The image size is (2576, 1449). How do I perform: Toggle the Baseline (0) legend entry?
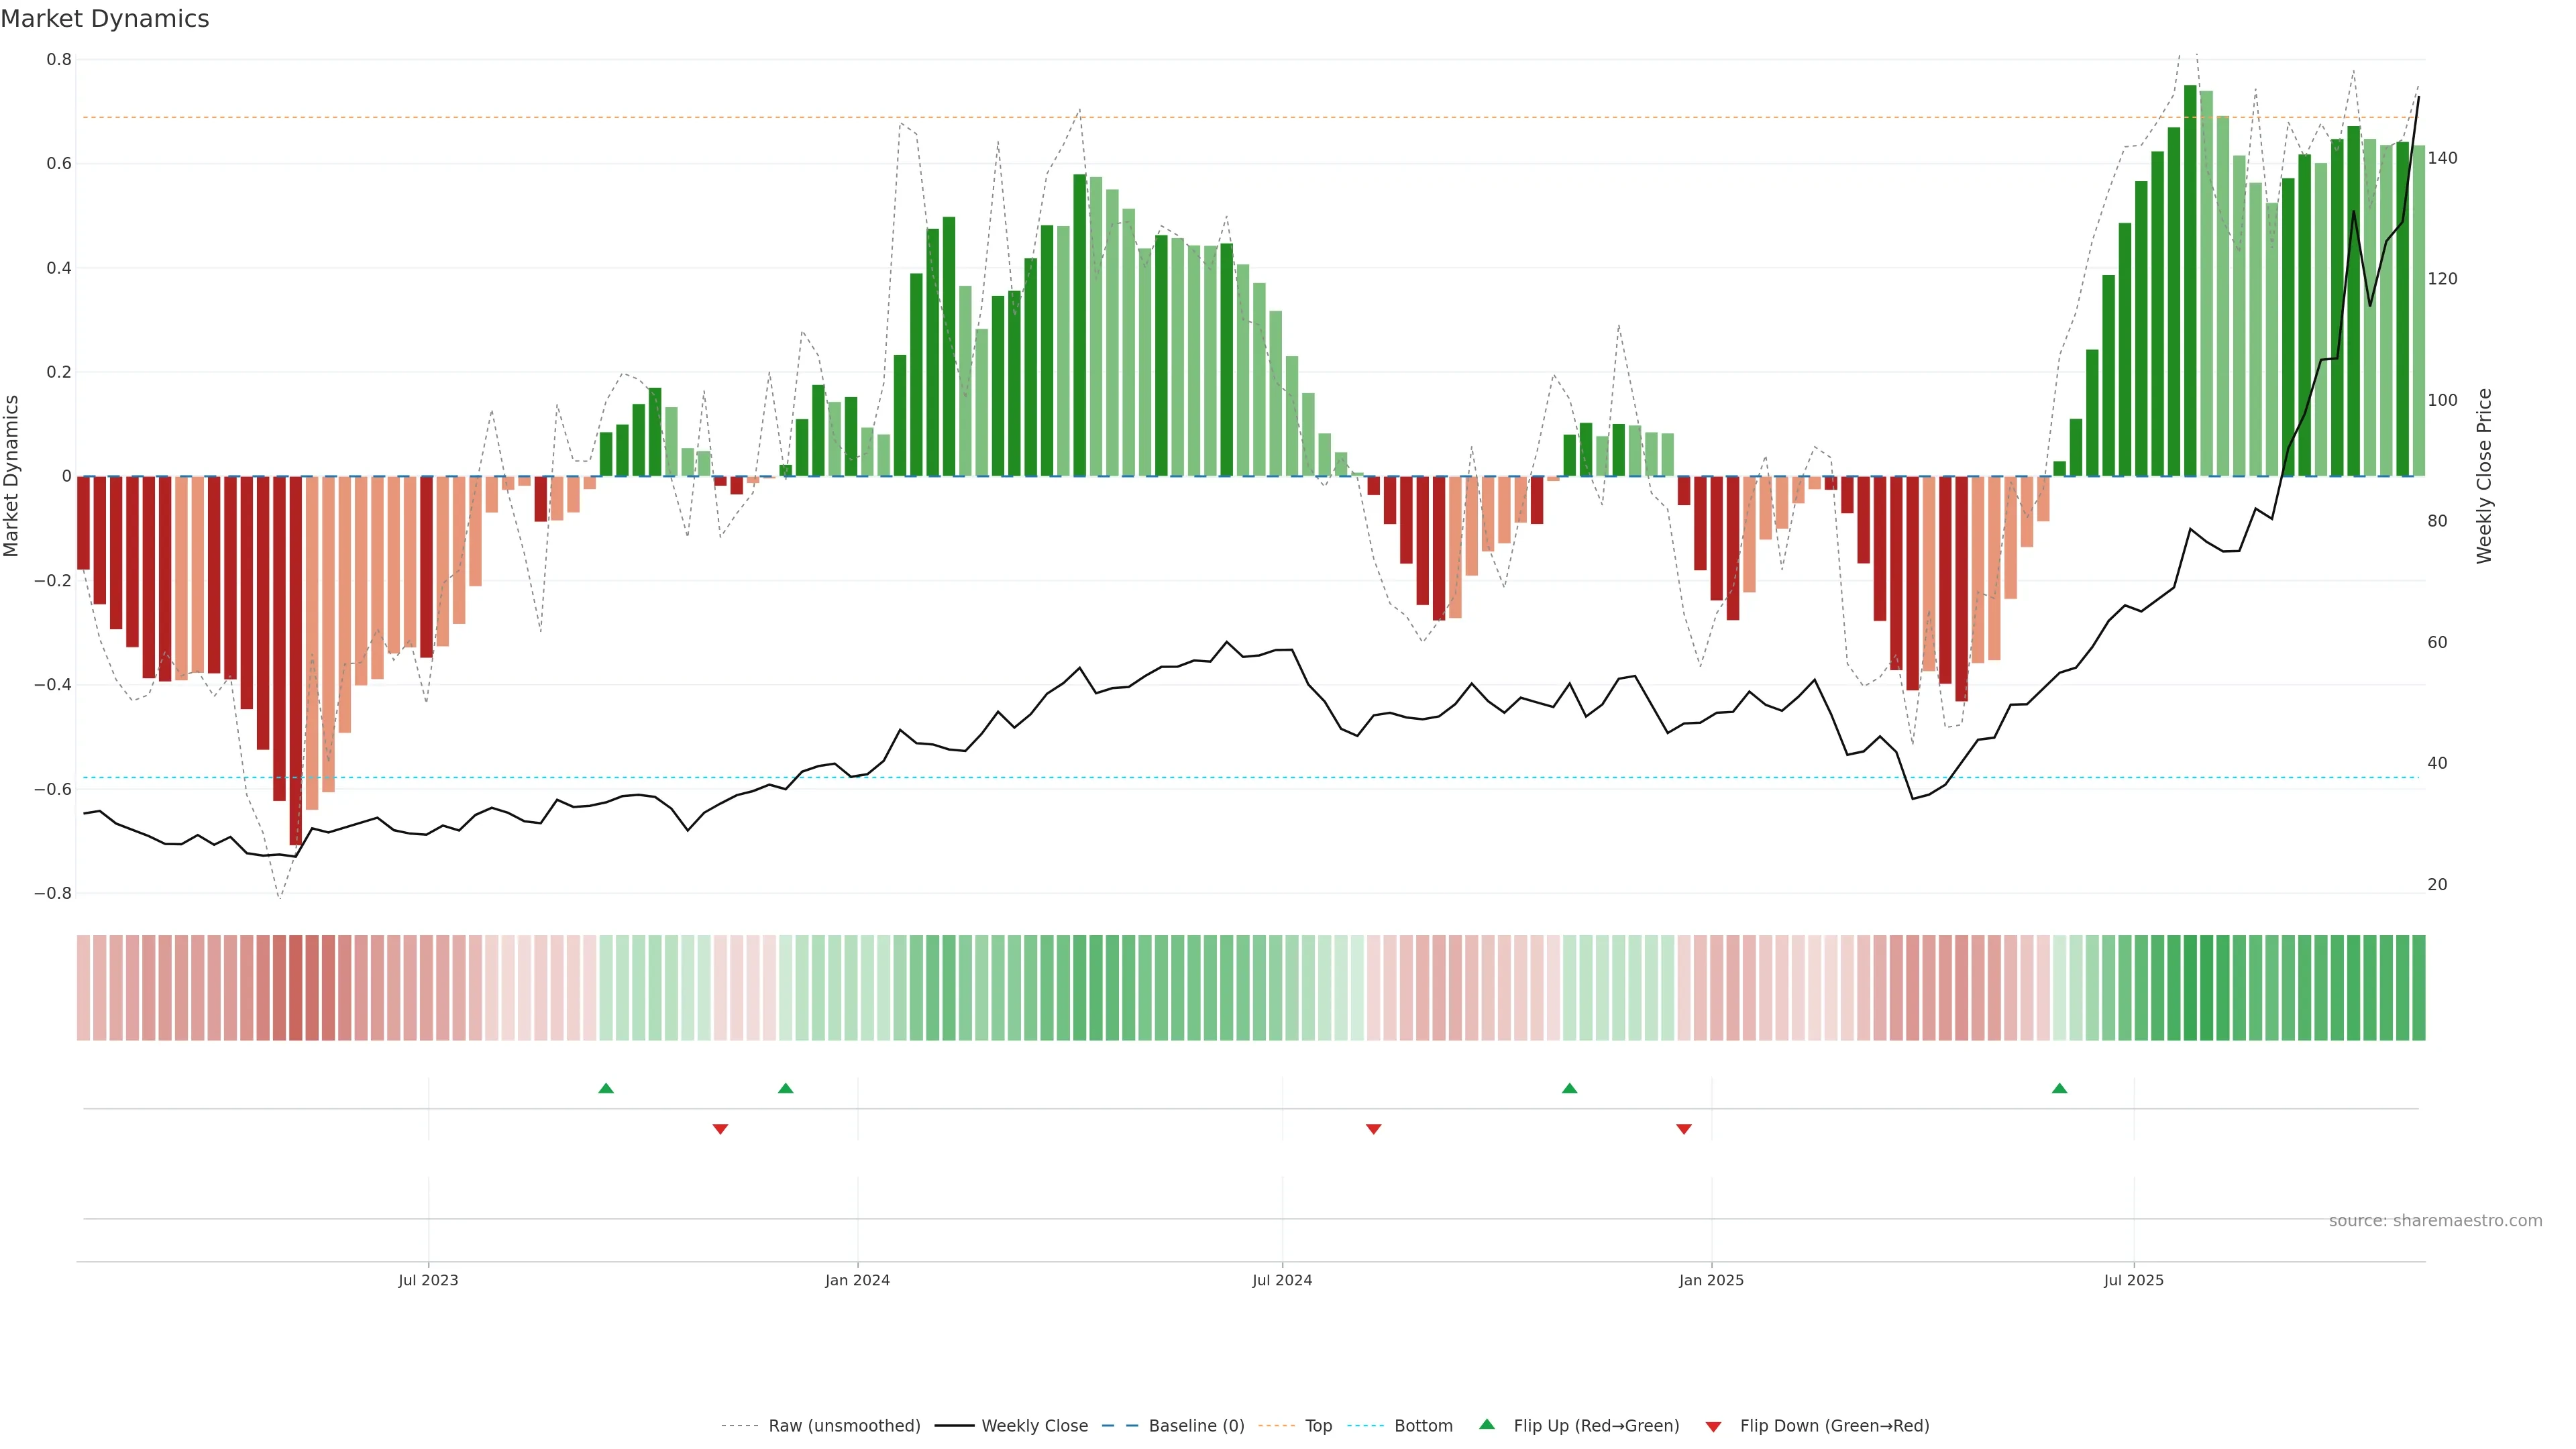pyautogui.click(x=1196, y=1426)
